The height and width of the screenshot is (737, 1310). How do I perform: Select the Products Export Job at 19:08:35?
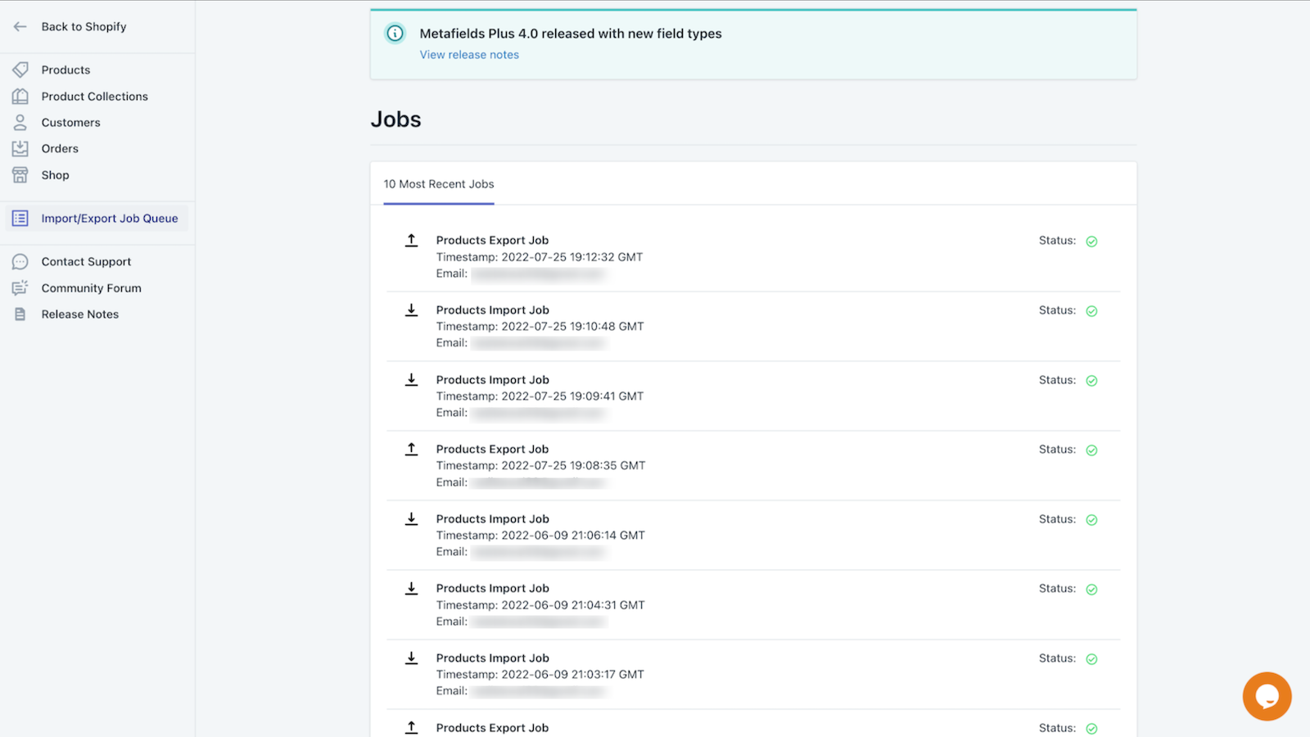click(x=492, y=450)
